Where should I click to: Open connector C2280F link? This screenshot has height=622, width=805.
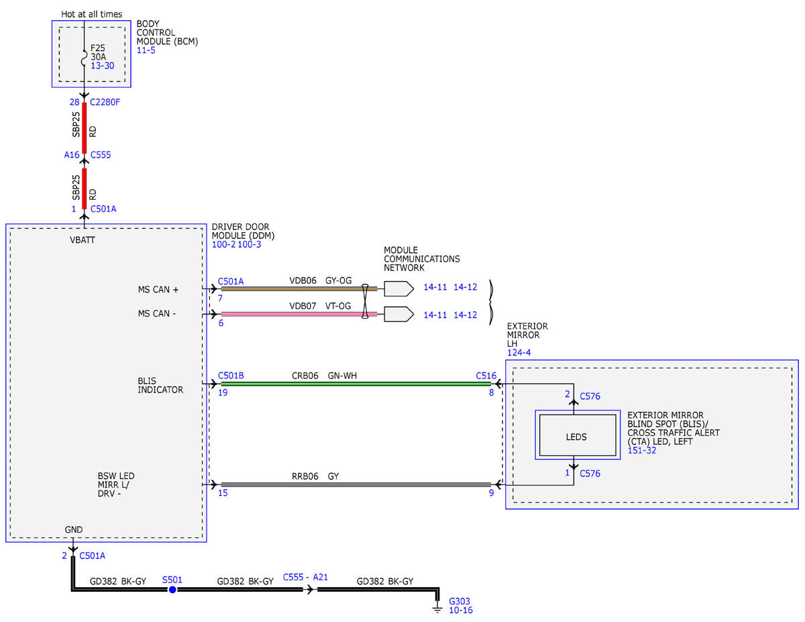pos(107,102)
